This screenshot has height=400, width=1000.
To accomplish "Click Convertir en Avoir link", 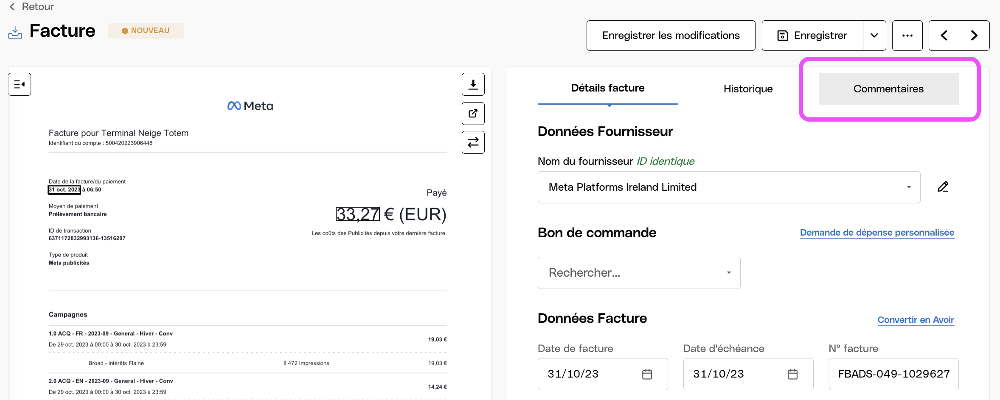I will pyautogui.click(x=916, y=320).
